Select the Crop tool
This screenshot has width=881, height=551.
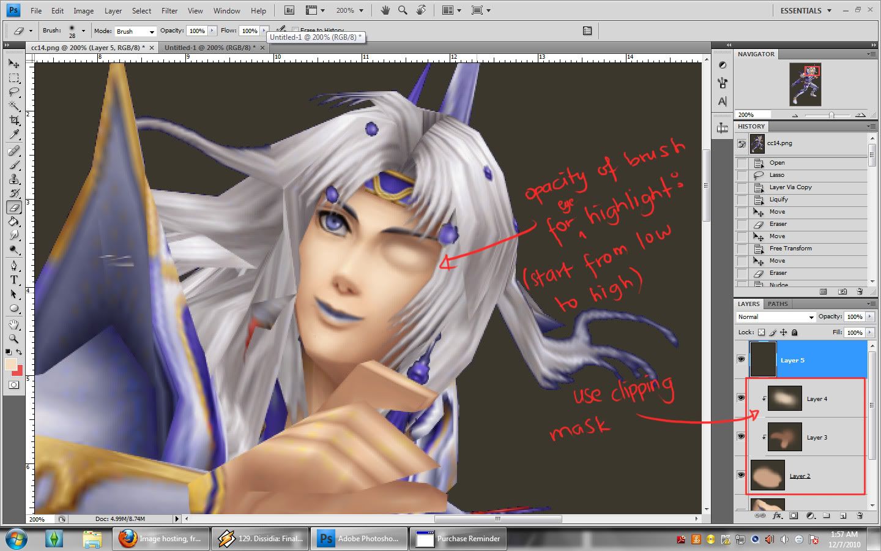(x=14, y=120)
